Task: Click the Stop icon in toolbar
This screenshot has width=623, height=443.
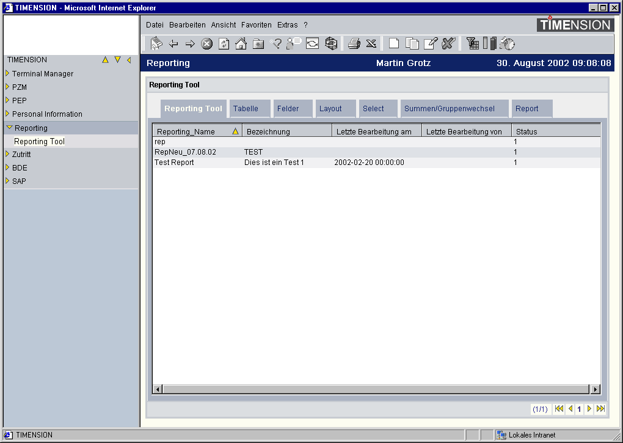Action: point(207,43)
